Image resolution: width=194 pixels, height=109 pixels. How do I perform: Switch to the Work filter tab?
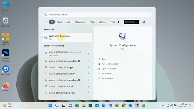coord(60,22)
